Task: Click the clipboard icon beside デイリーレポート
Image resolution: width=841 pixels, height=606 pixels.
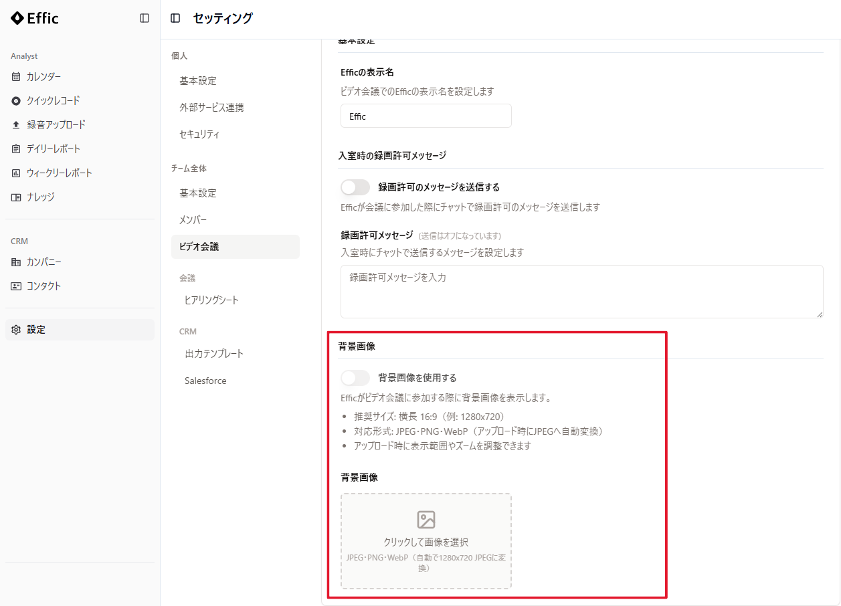Action: click(x=16, y=149)
